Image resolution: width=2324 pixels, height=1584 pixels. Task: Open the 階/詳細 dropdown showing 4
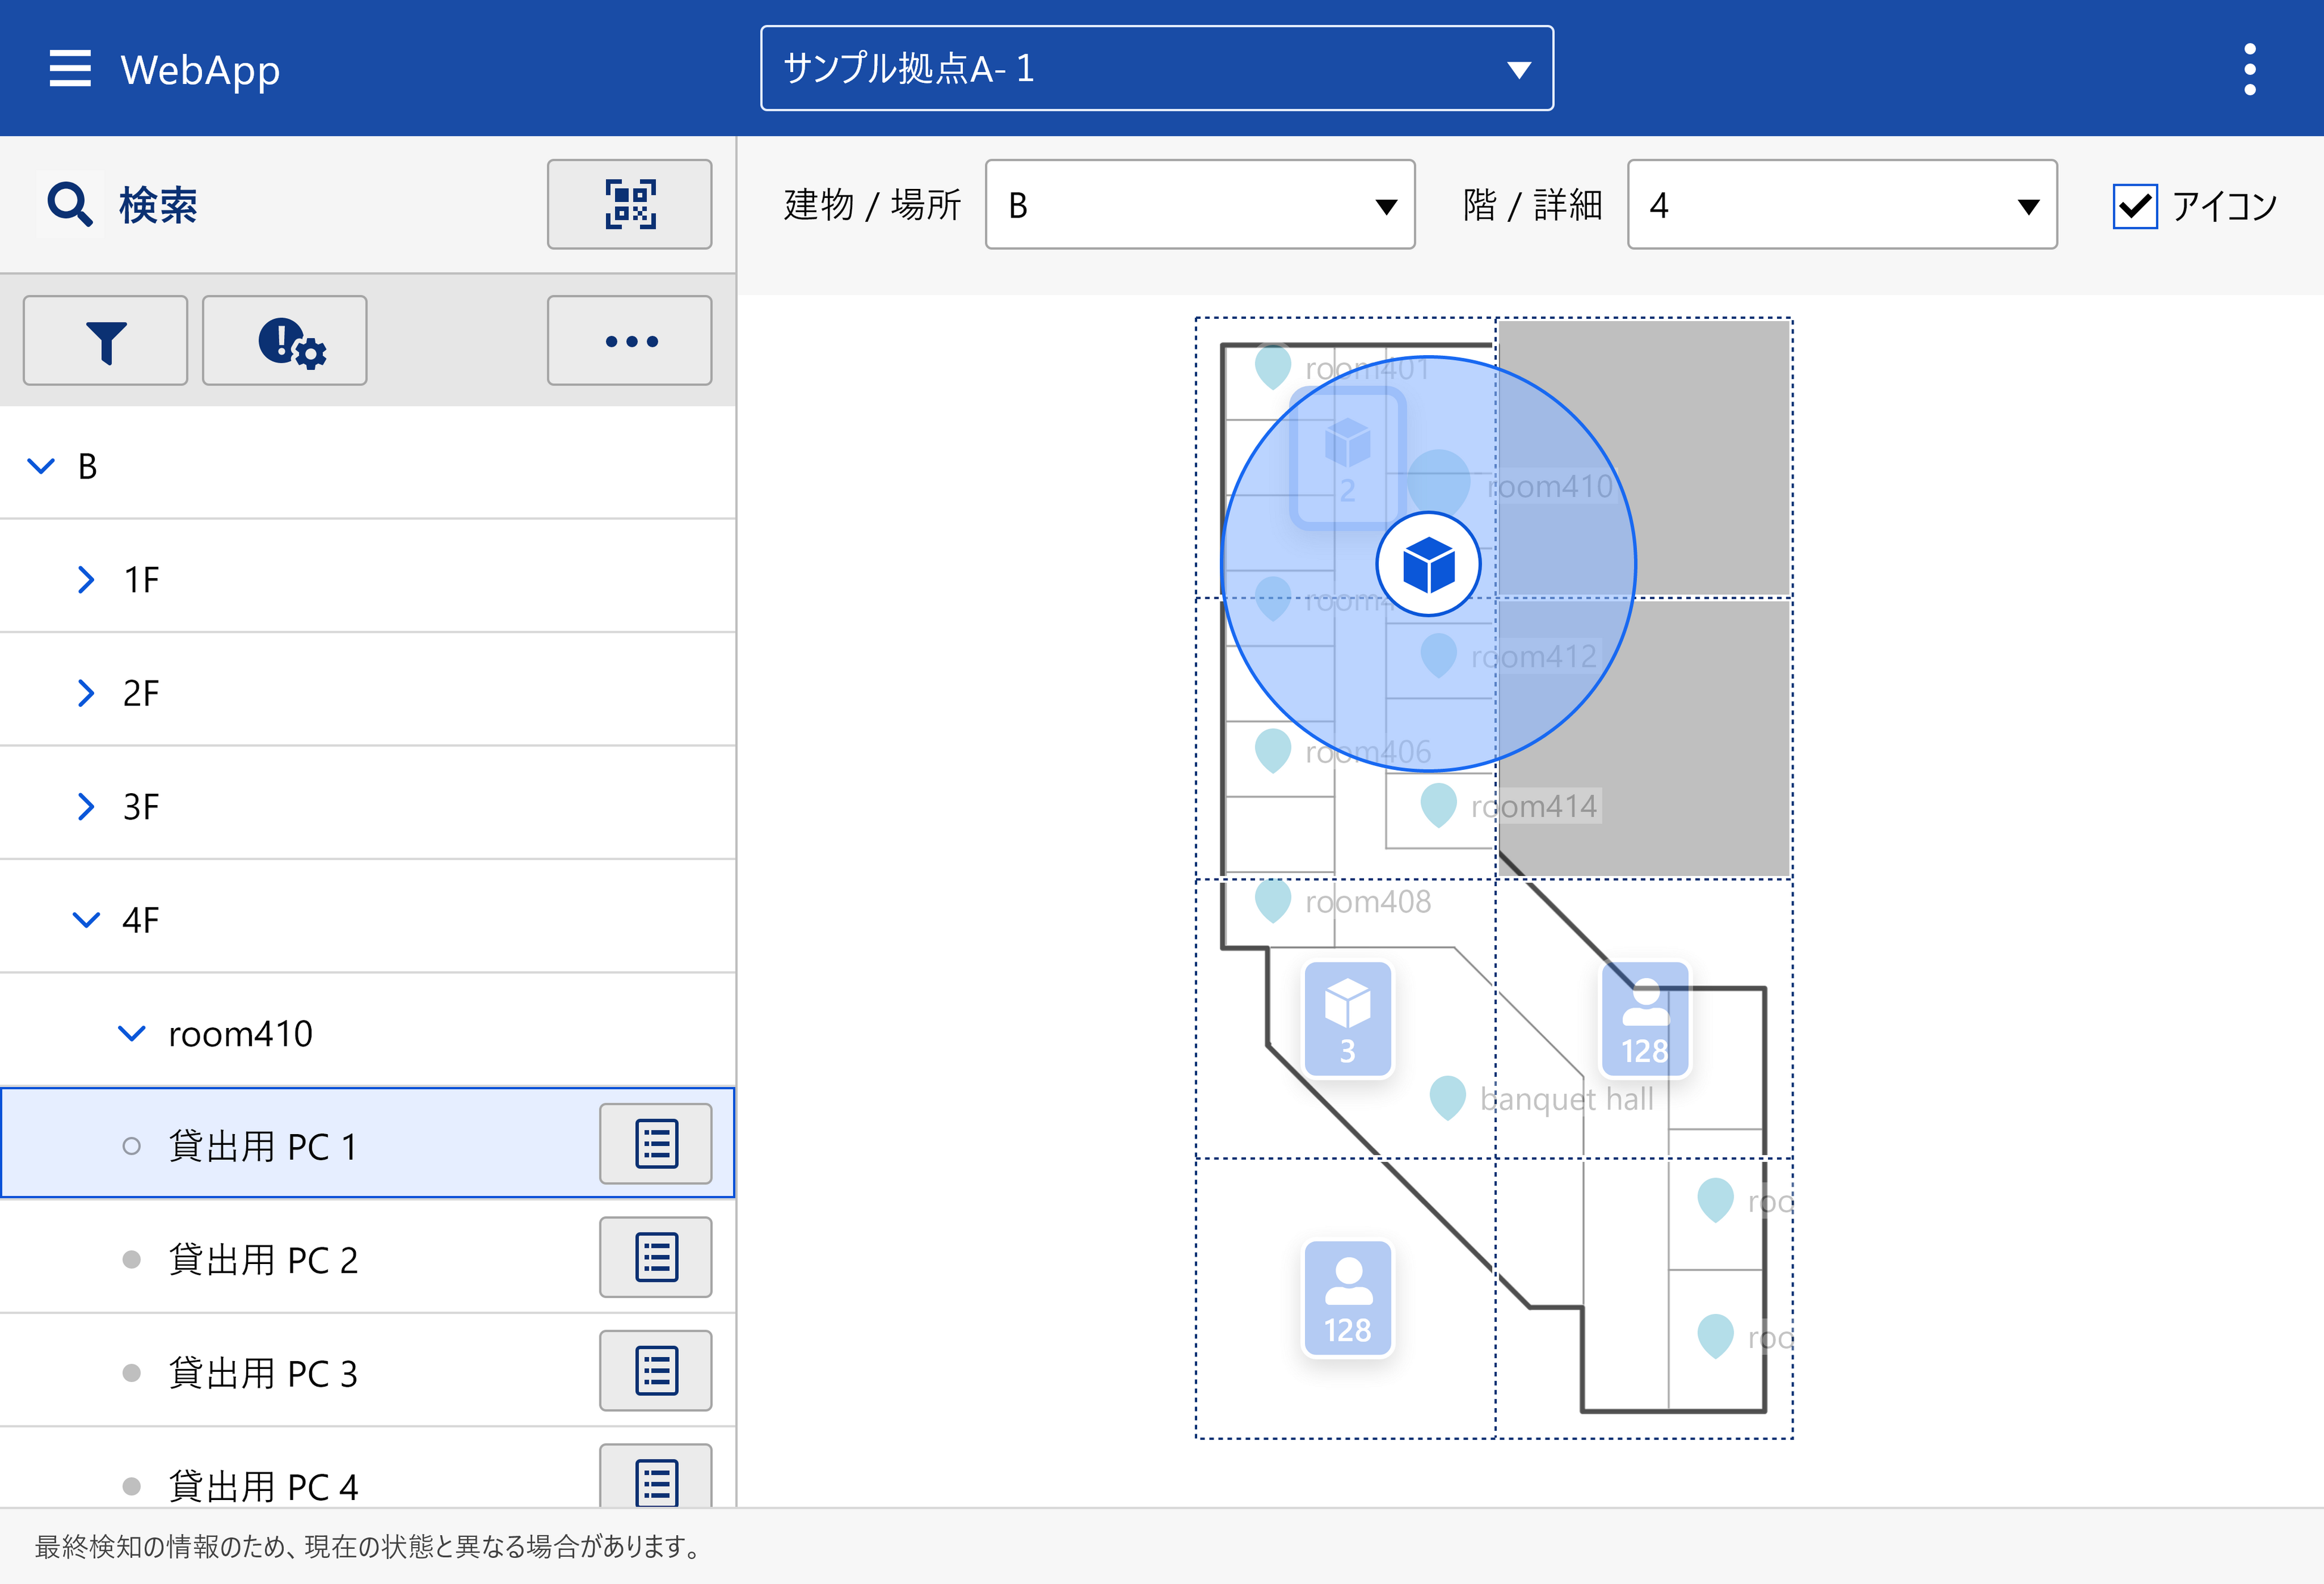[x=1841, y=205]
